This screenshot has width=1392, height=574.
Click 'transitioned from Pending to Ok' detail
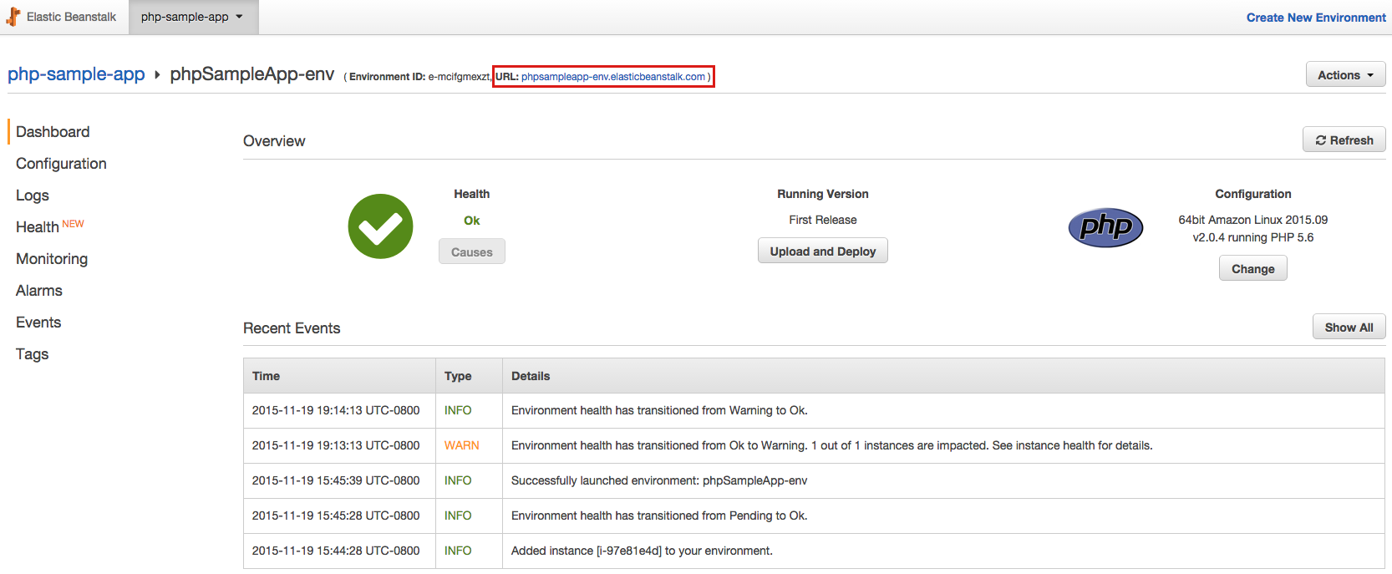click(659, 516)
